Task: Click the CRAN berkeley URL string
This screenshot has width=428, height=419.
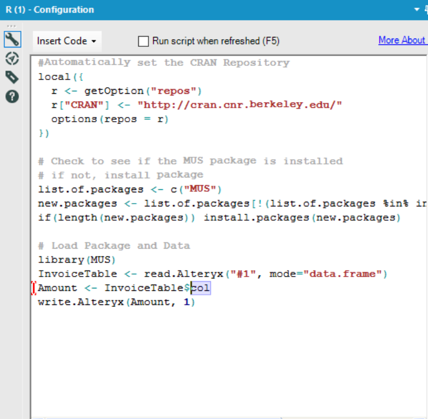Action: [240, 105]
